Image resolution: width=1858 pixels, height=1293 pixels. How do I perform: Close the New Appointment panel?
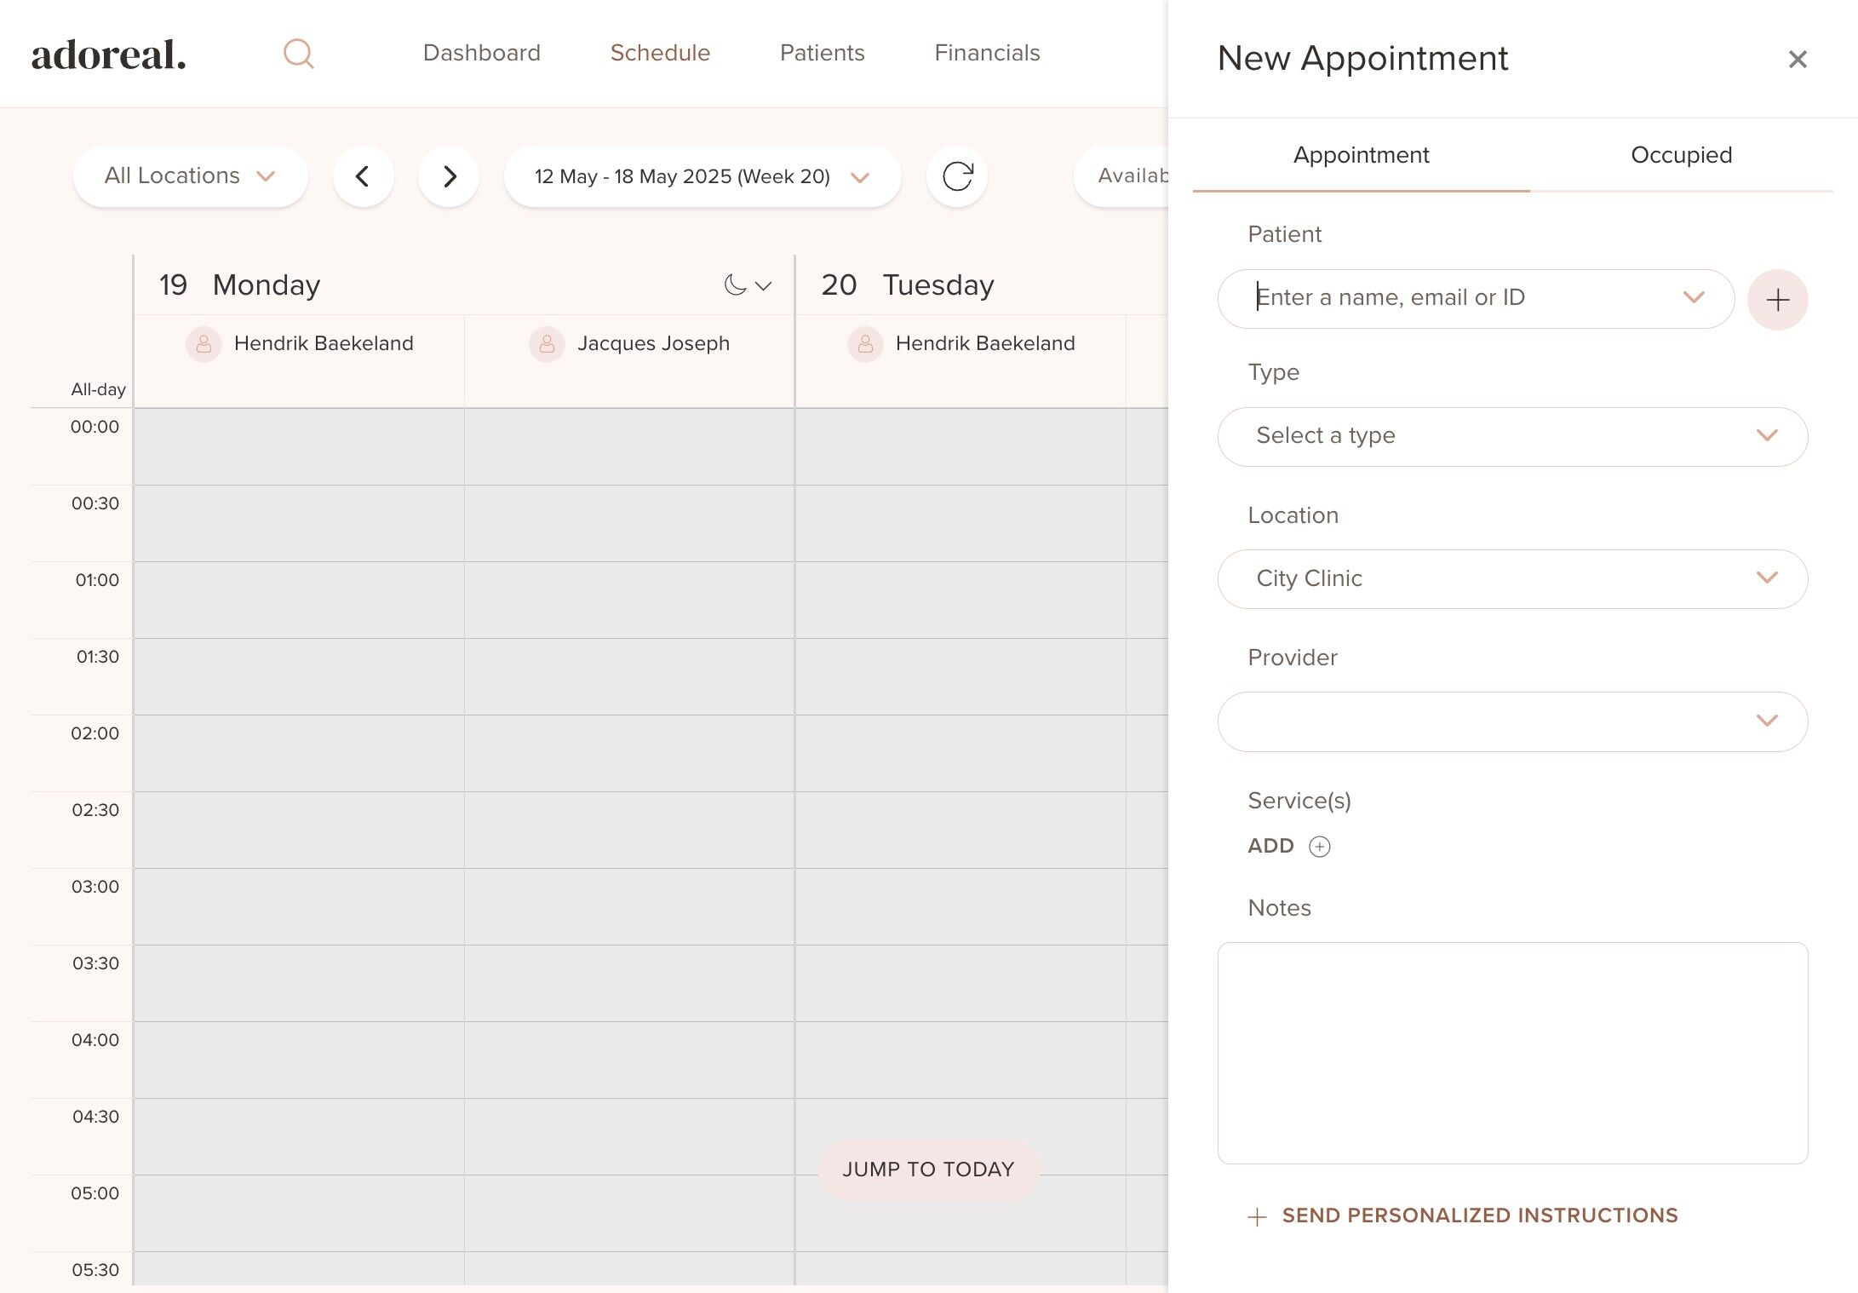tap(1797, 59)
